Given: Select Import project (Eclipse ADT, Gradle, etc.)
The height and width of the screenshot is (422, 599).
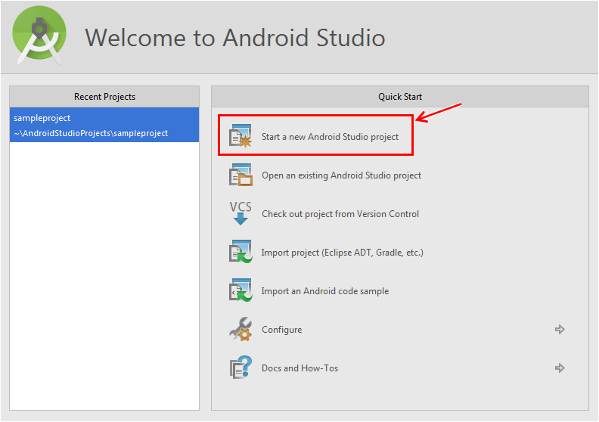Looking at the screenshot, I should 342,253.
